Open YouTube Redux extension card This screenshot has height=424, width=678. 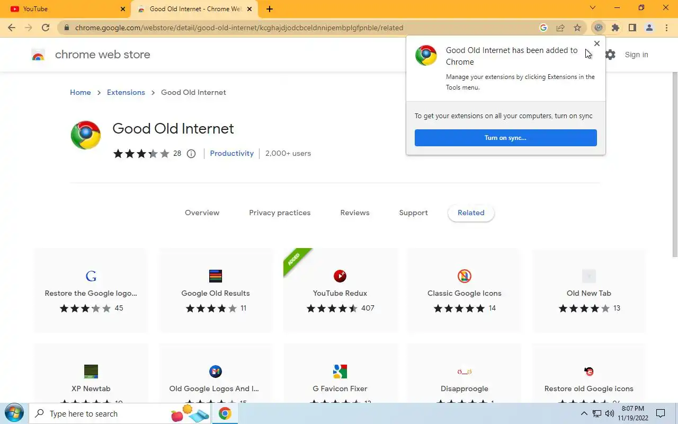point(340,290)
